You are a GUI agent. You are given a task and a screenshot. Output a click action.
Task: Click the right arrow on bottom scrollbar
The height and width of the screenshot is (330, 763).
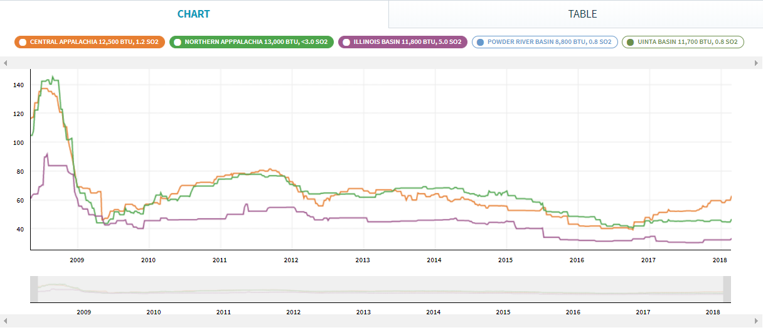(757, 321)
